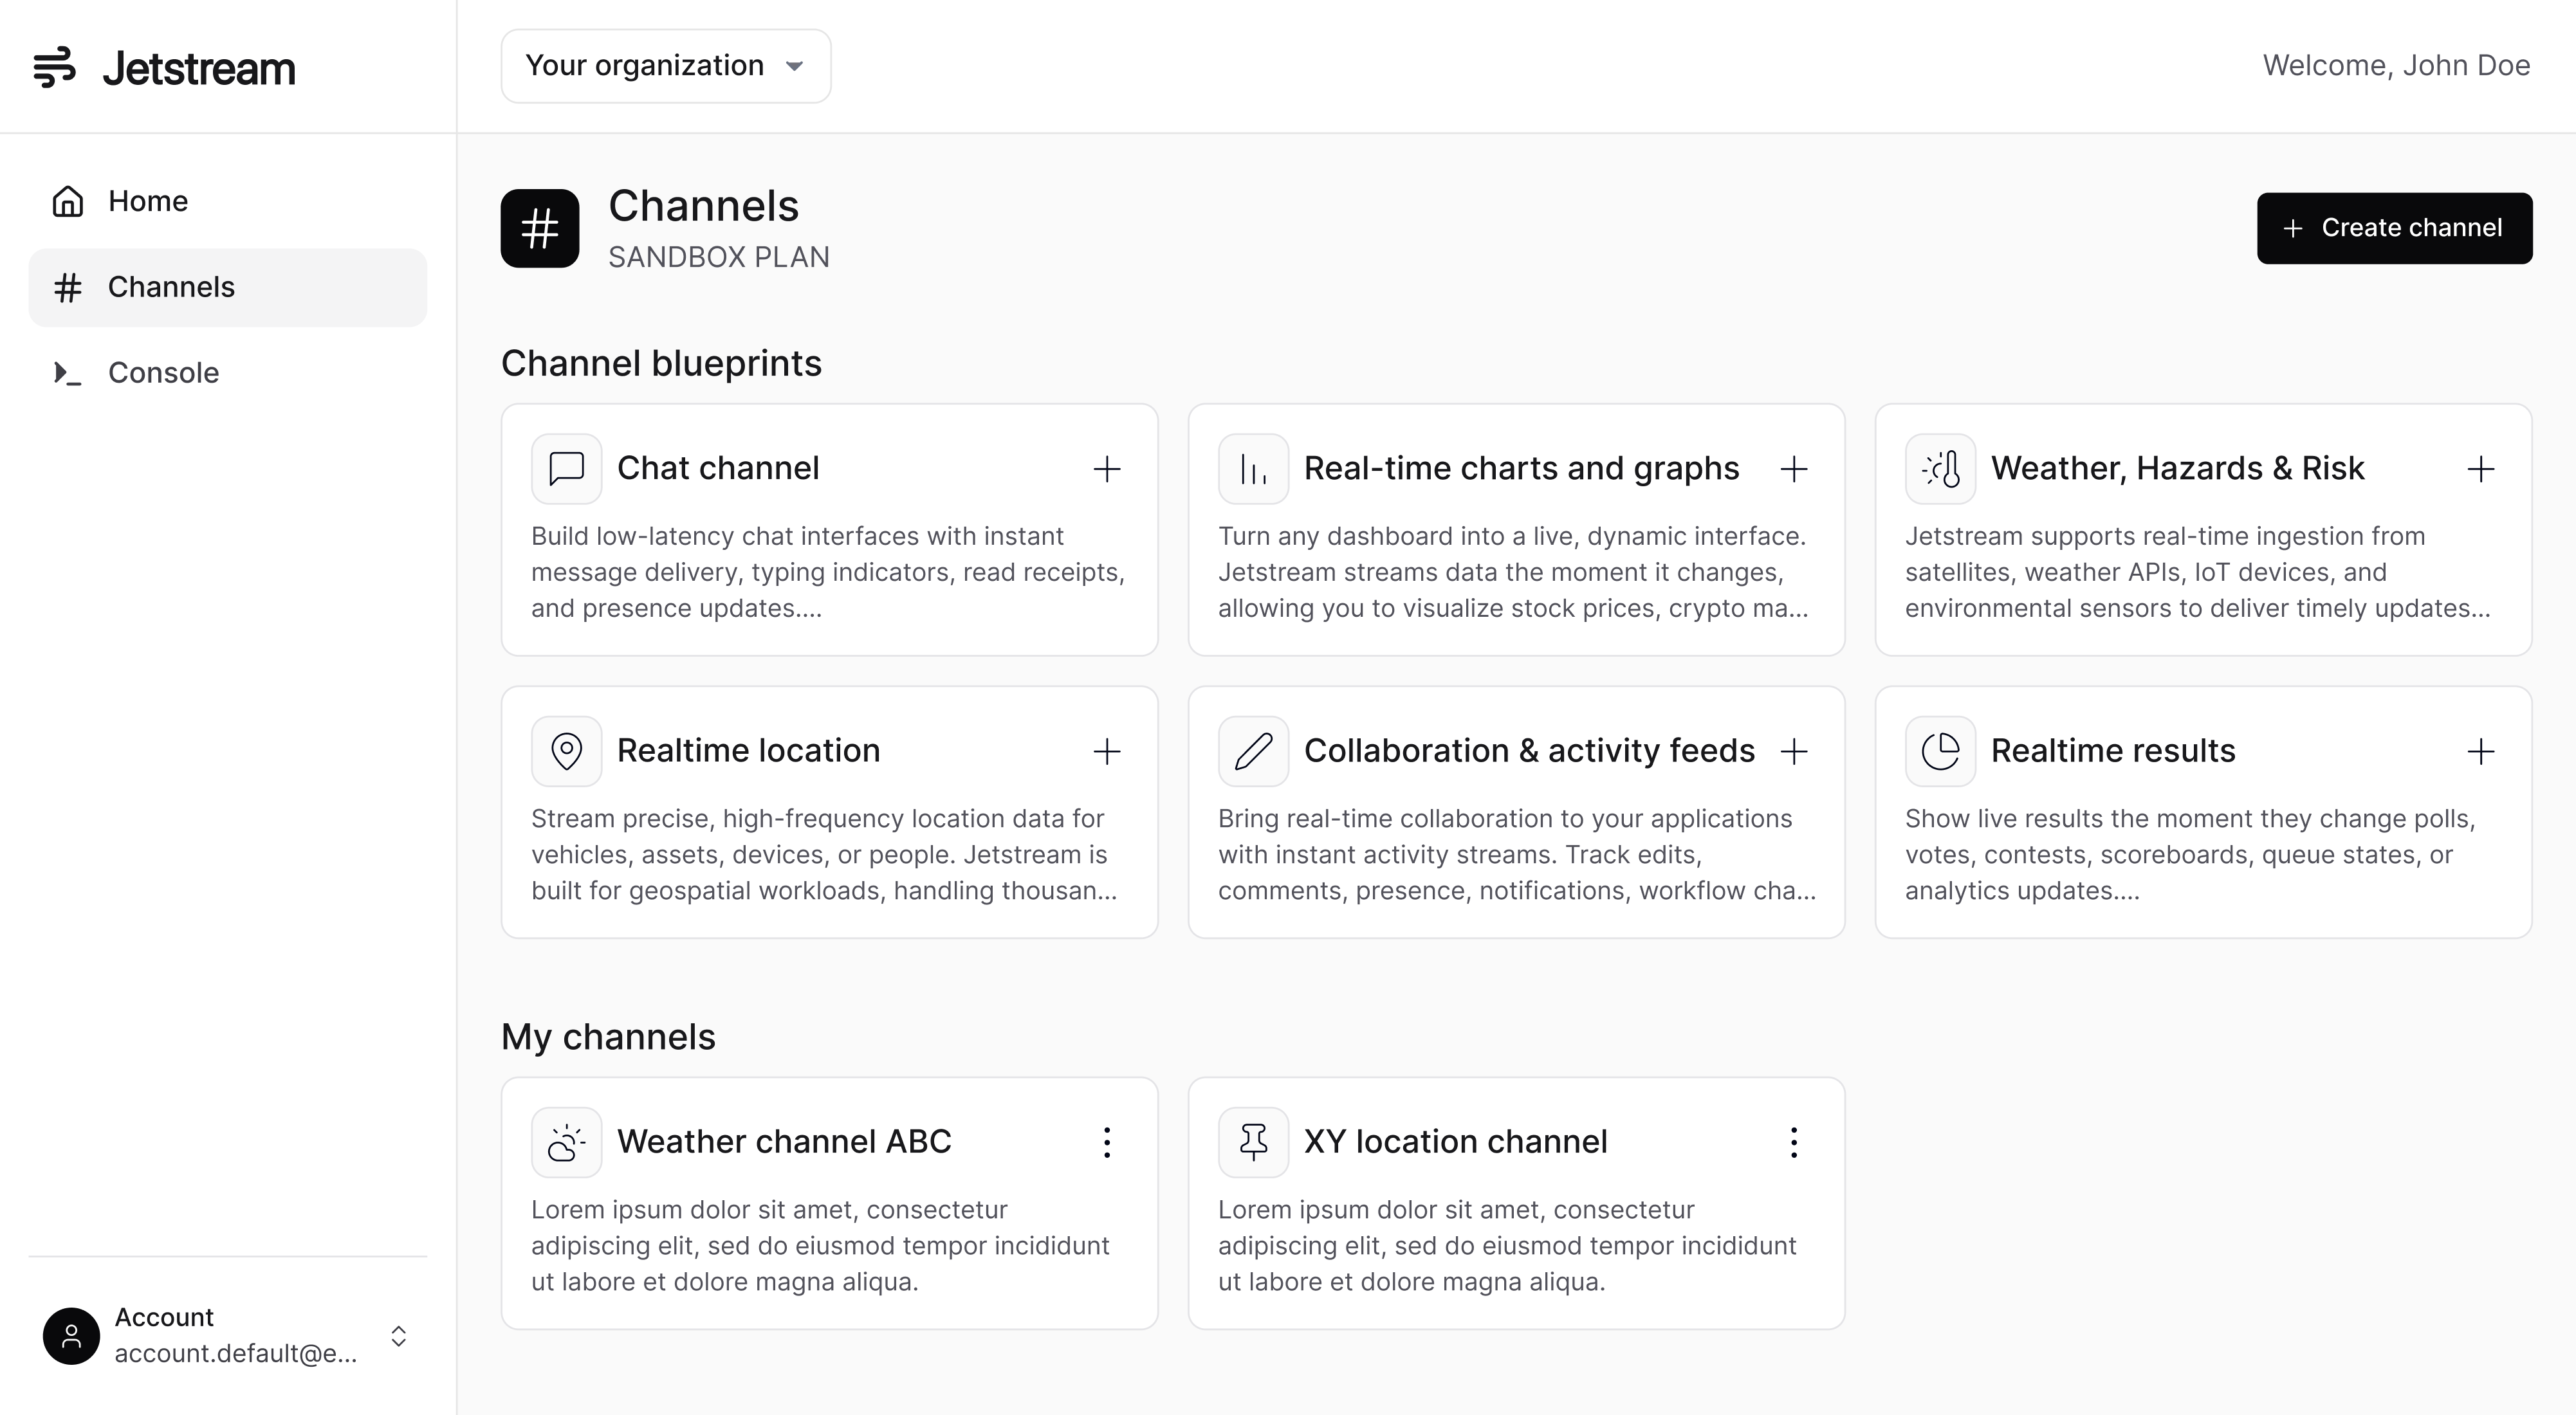Viewport: 2576px width, 1415px height.
Task: Add the Realtime location blueprint plus
Action: (x=1107, y=751)
